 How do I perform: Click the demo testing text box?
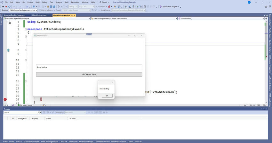tap(89, 67)
